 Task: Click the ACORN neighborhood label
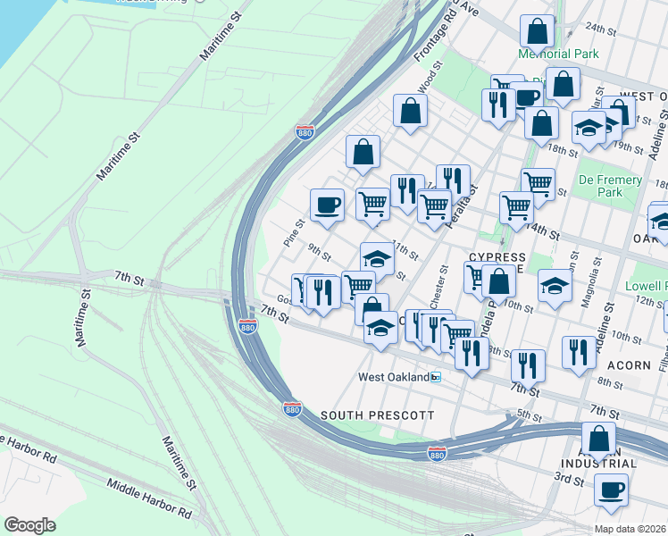coord(630,365)
